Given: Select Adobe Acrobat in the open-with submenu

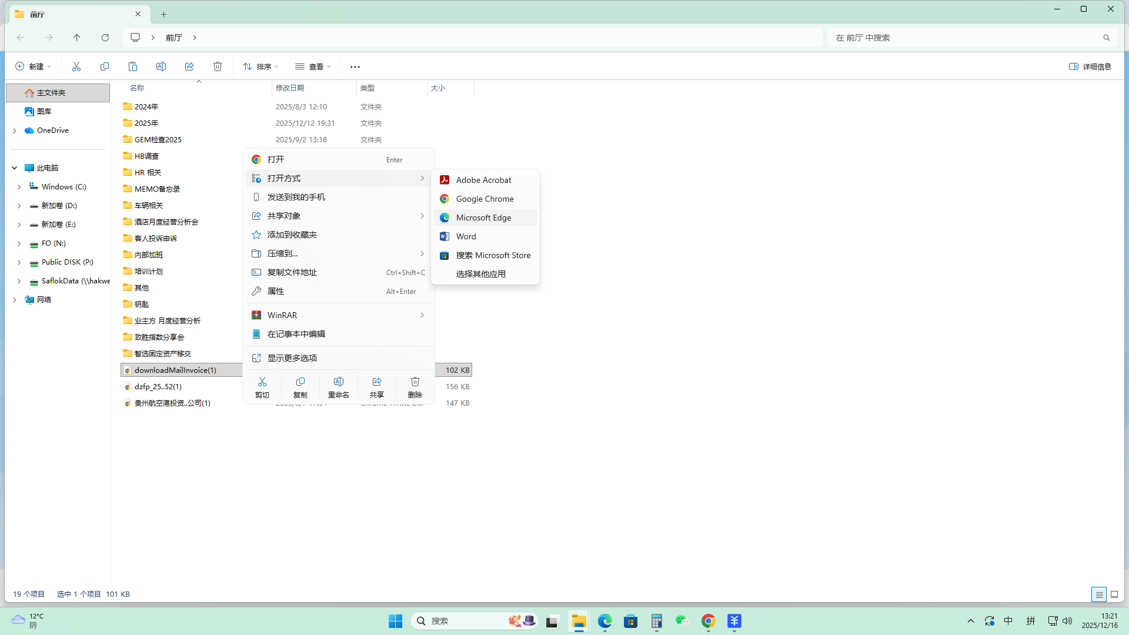Looking at the screenshot, I should (x=484, y=180).
